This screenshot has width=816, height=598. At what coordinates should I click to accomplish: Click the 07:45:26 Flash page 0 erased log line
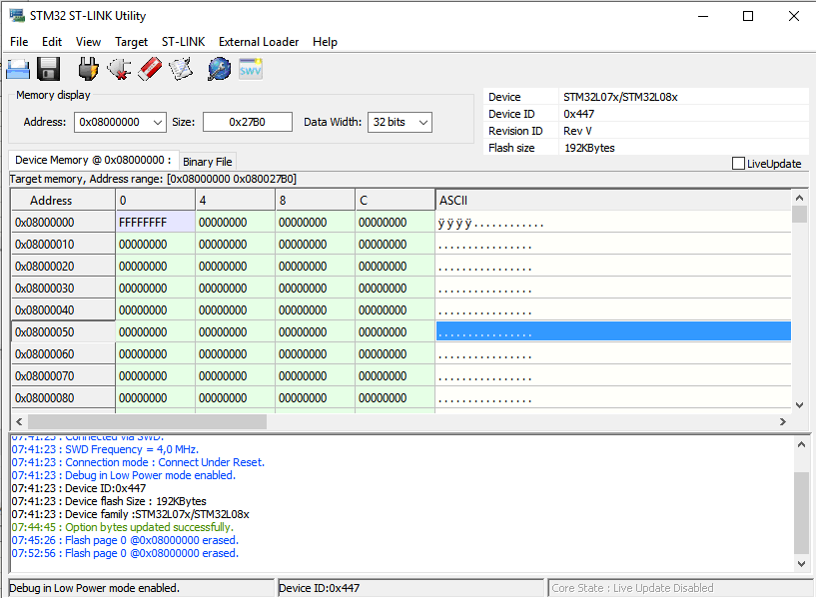tap(125, 540)
